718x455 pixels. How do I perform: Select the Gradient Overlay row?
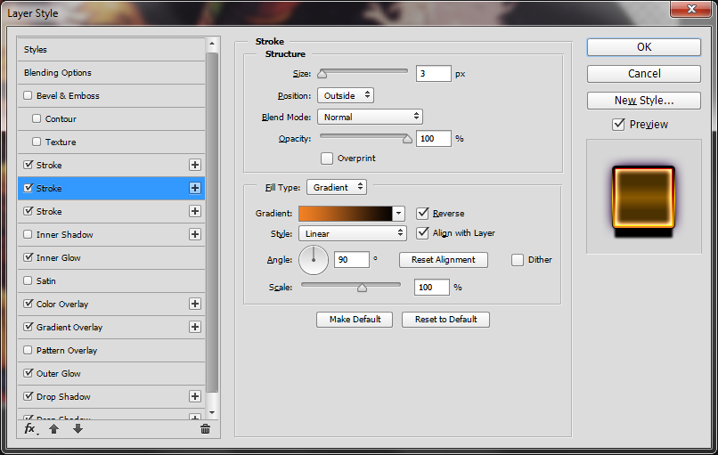111,327
